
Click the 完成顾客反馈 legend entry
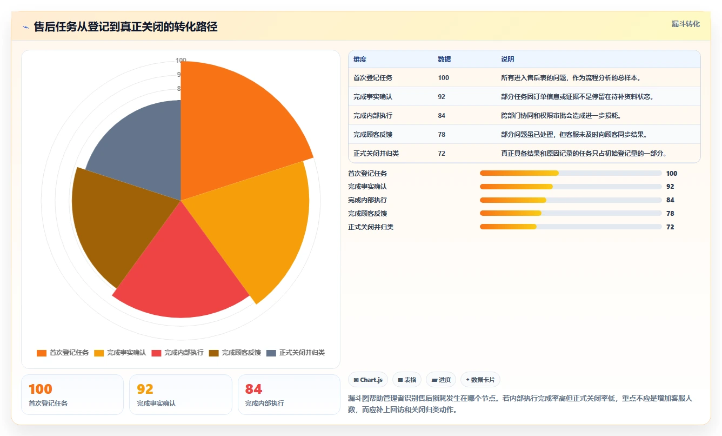click(235, 353)
